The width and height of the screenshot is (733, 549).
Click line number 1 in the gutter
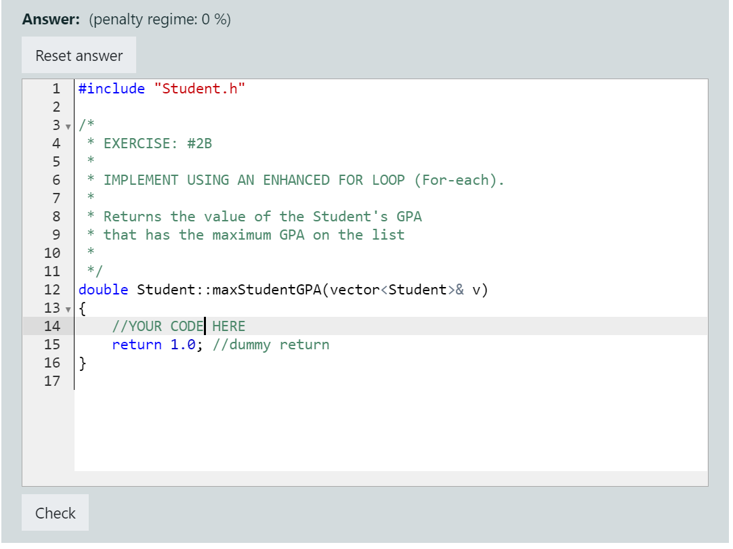[x=56, y=88]
